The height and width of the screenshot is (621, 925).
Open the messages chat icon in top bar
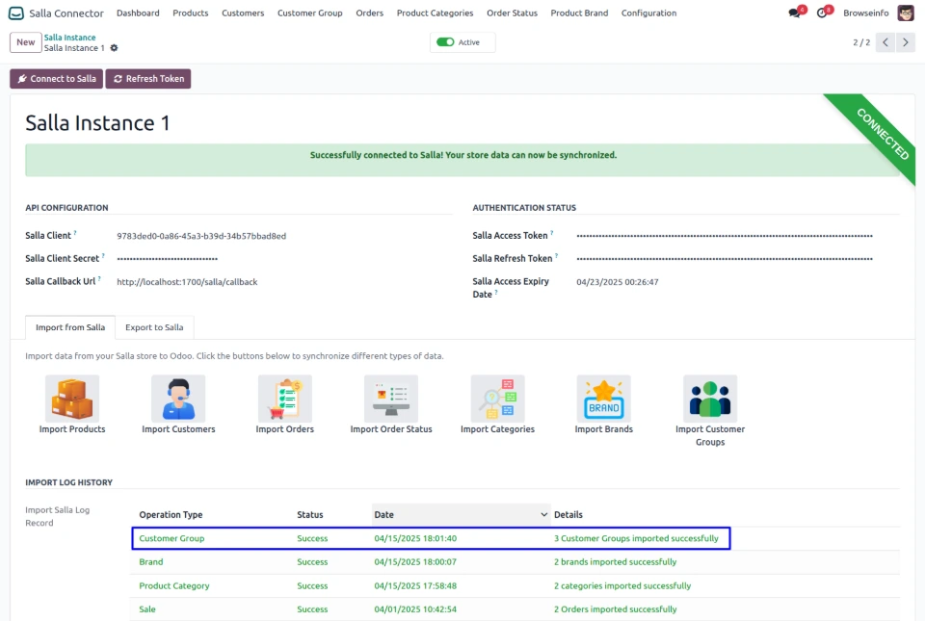(x=794, y=13)
